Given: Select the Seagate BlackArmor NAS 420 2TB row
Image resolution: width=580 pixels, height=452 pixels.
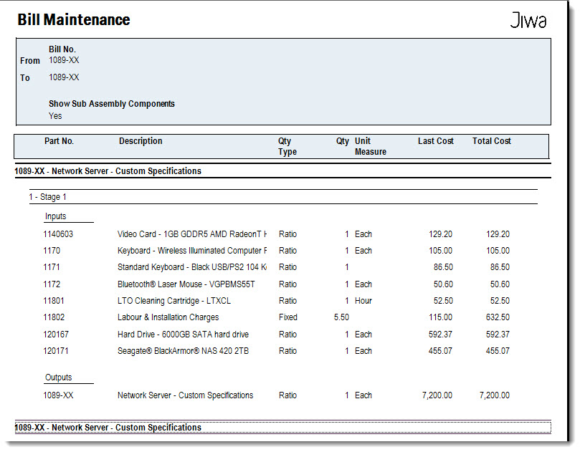Looking at the screenshot, I should pos(276,351).
